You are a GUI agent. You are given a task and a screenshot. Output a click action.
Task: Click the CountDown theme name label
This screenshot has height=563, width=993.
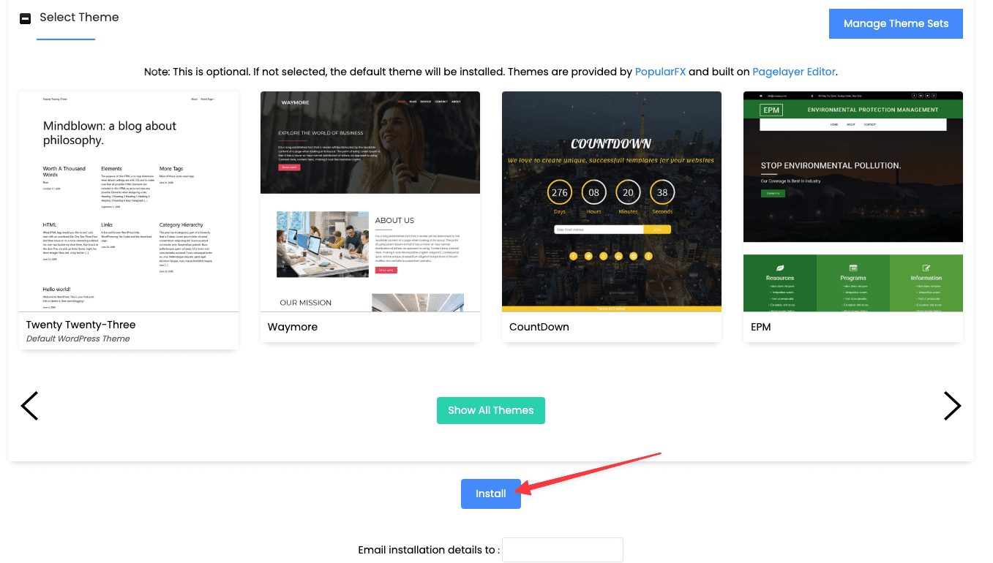point(539,327)
